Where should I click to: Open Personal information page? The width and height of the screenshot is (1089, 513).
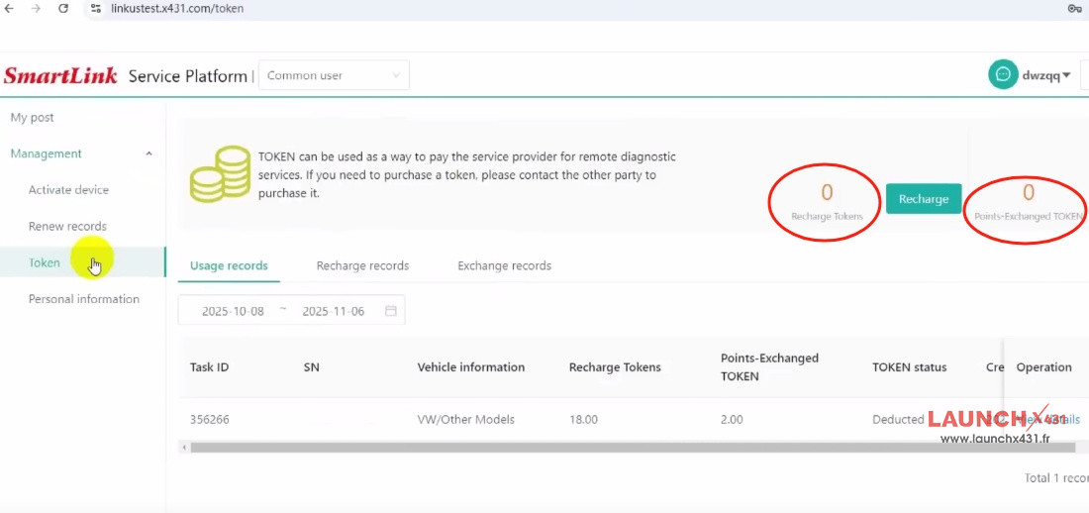(x=84, y=299)
